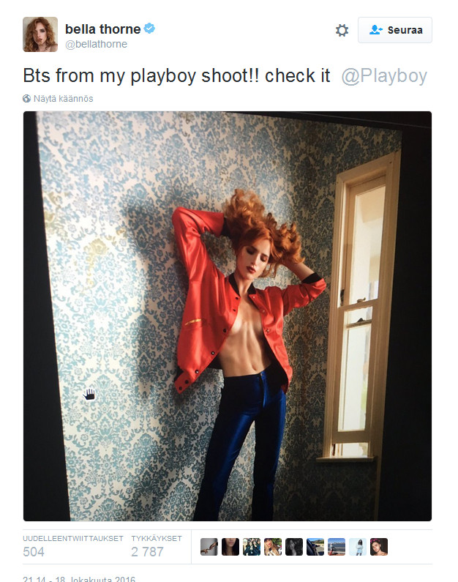Screen dimensions: 458x582
Task: Open the last liker's avatar thumbnail
Action: point(379,547)
